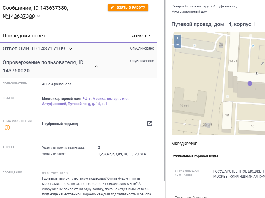The image size is (265, 198).
Task: Click the parking icon near building 18
Action: (227, 96)
